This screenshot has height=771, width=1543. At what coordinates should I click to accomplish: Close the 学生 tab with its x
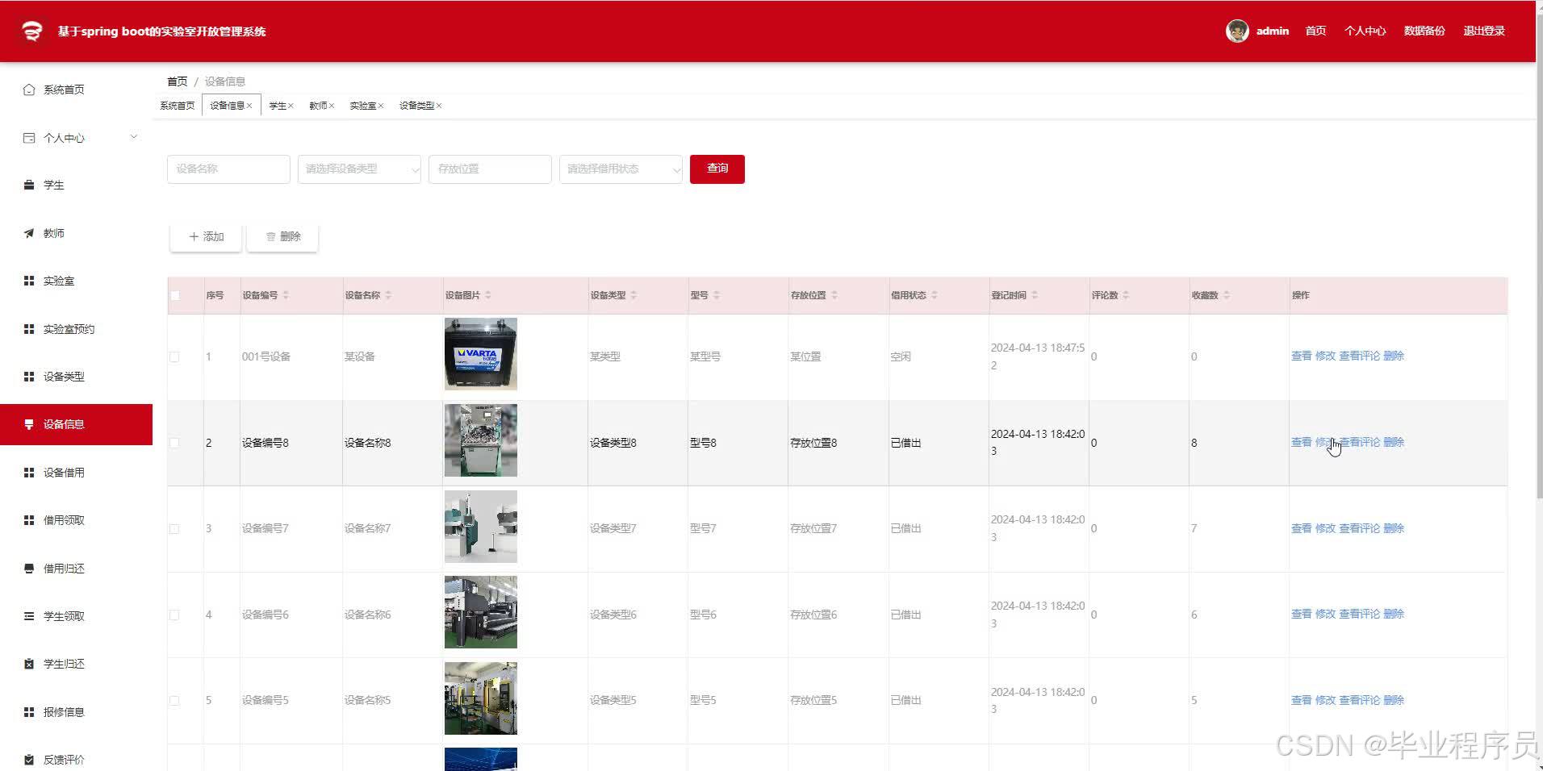(x=291, y=106)
